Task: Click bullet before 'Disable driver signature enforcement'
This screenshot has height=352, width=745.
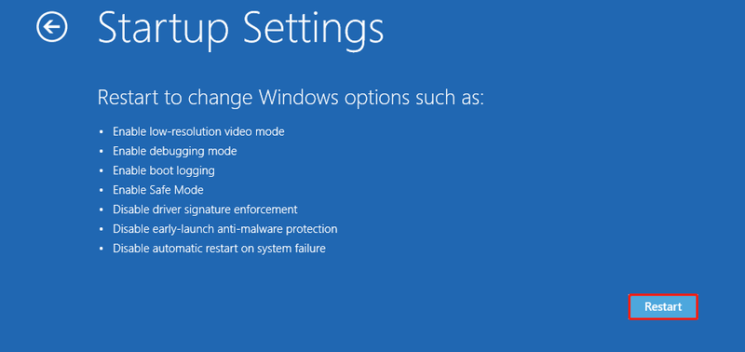Action: pos(101,210)
